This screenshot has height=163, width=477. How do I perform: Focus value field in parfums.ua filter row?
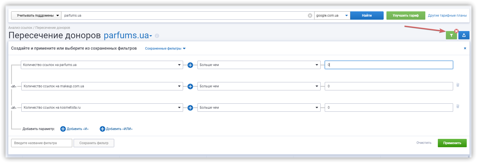pyautogui.click(x=389, y=65)
